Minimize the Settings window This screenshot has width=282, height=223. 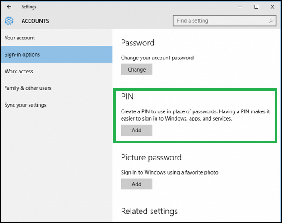[241, 7]
